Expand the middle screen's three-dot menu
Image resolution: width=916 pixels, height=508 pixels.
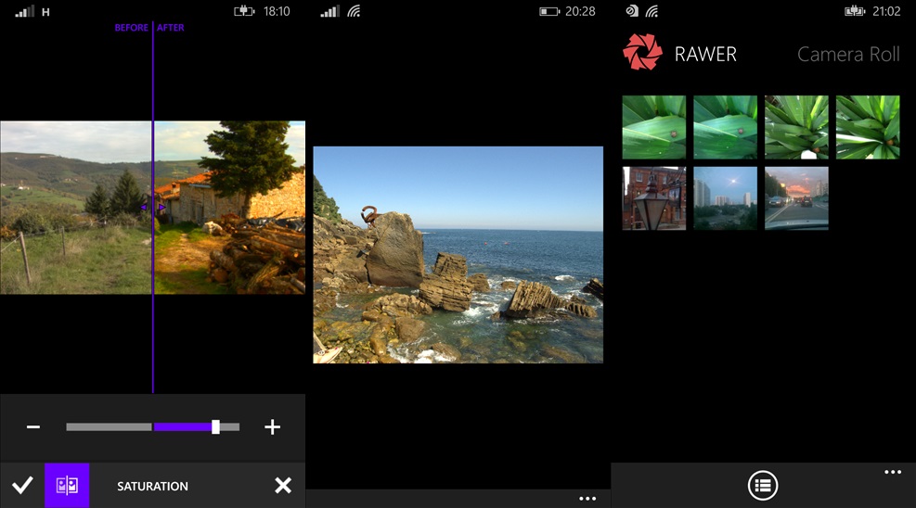(587, 499)
